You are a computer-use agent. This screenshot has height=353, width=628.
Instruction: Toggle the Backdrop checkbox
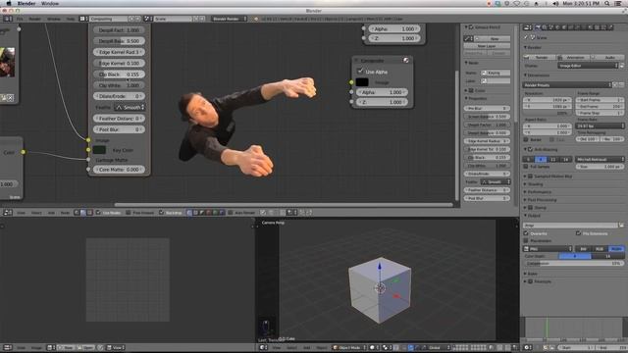tap(161, 213)
